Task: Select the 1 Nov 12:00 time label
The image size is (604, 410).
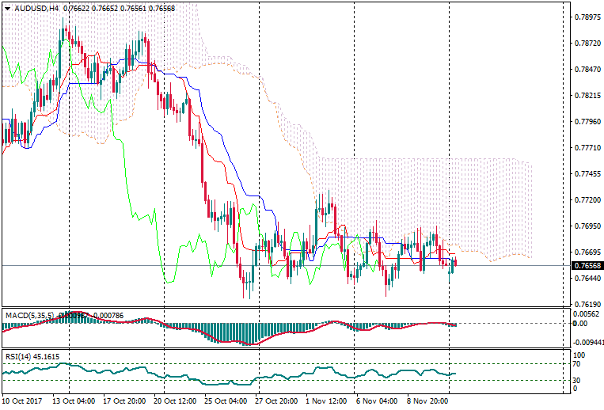Action: (328, 401)
